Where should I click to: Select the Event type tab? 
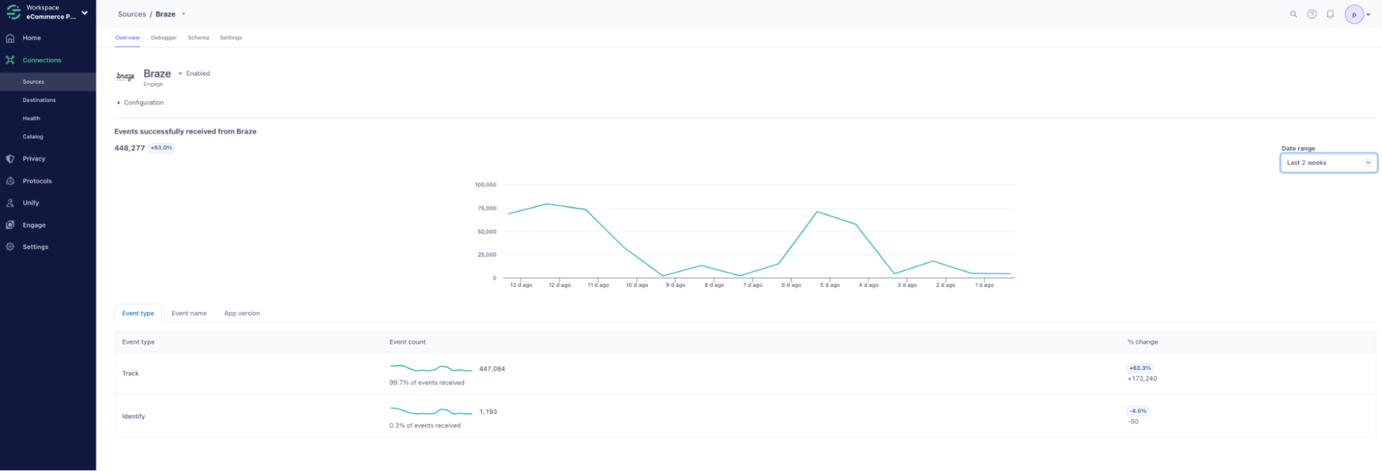[138, 313]
